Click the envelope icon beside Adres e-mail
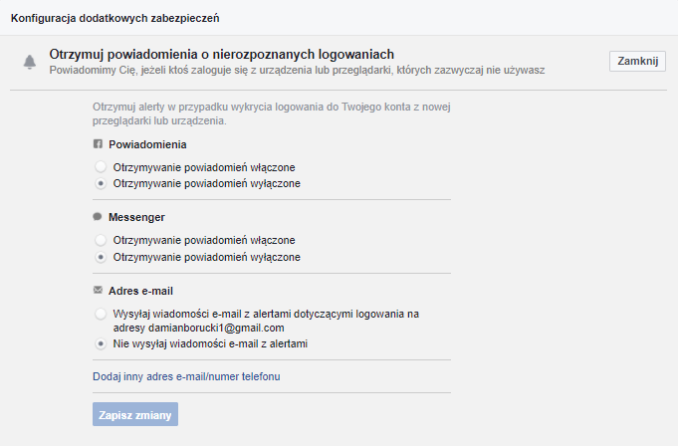This screenshot has height=446, width=678. (x=98, y=290)
